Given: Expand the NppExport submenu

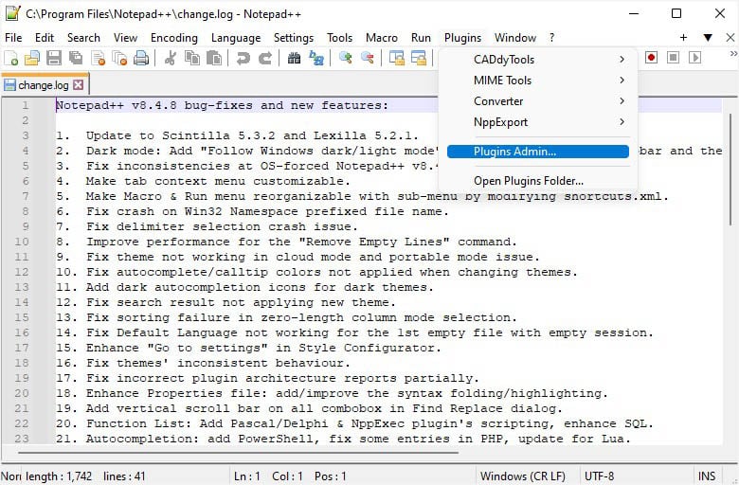Looking at the screenshot, I should point(538,121).
